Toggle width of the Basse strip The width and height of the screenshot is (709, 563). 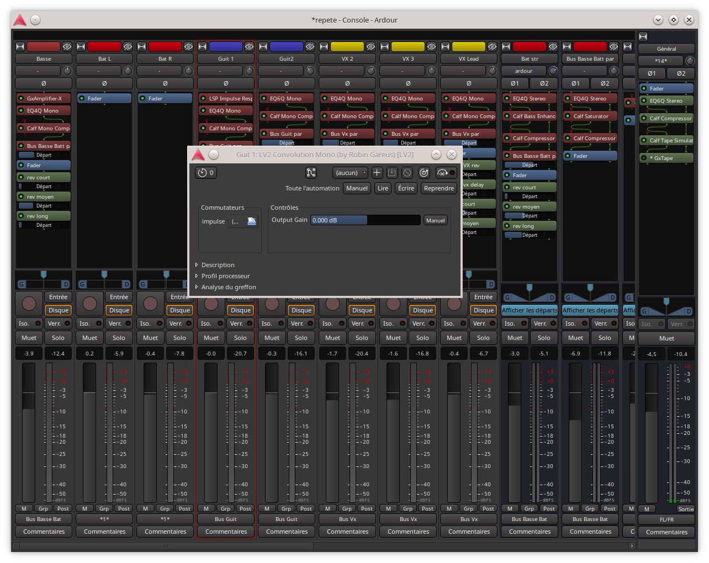(20, 47)
